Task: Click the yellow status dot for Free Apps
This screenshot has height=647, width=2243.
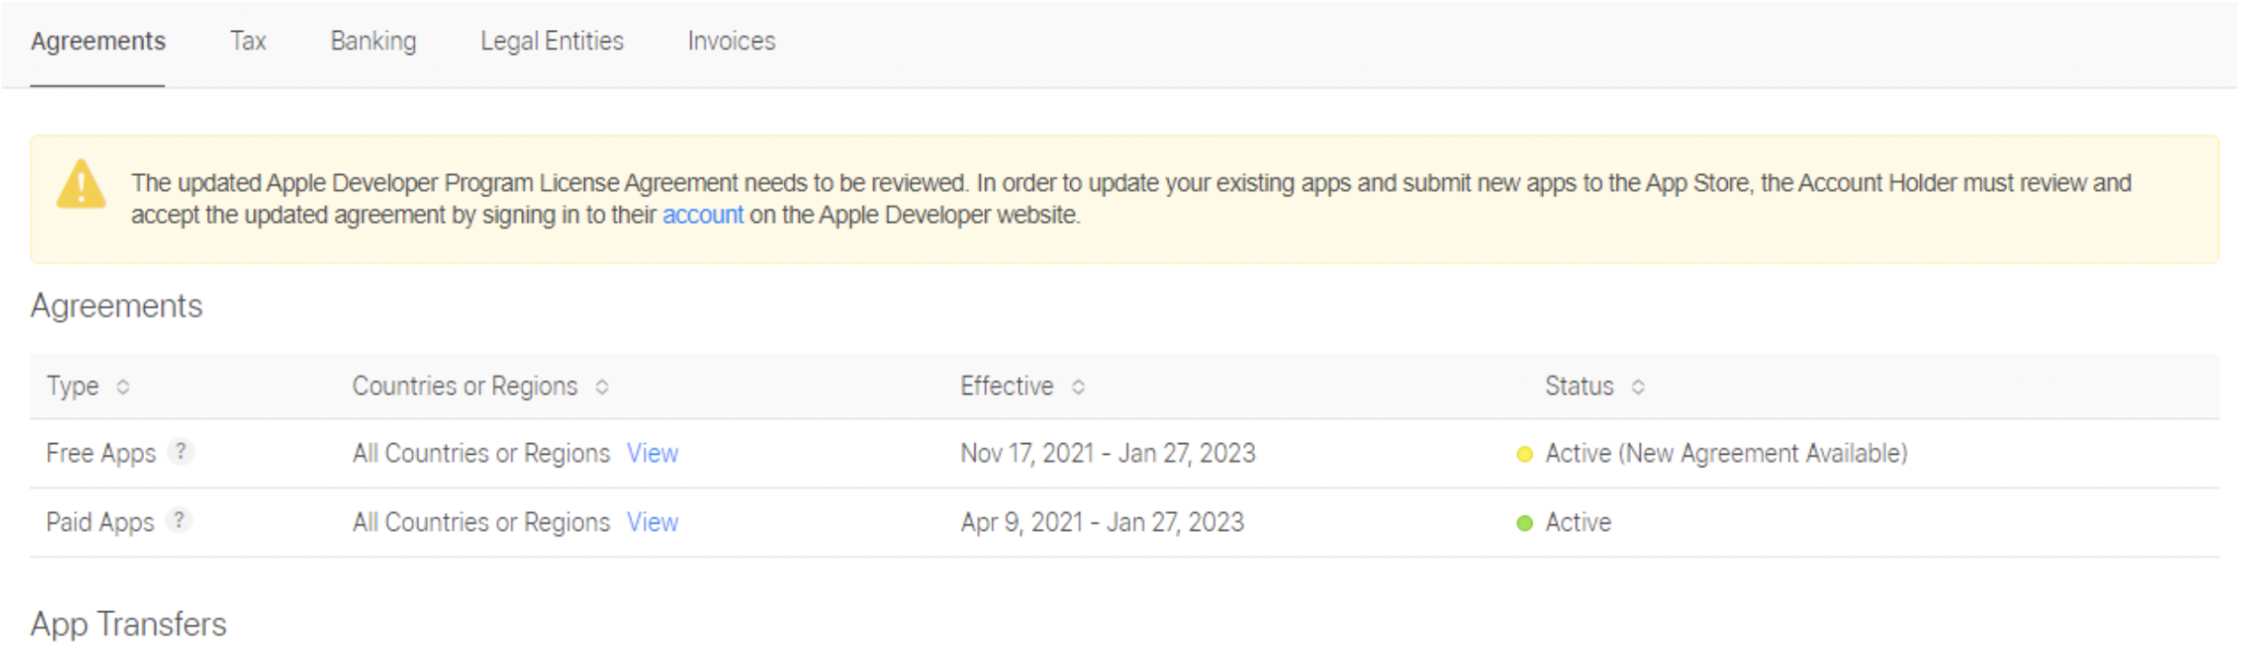Action: (1525, 454)
